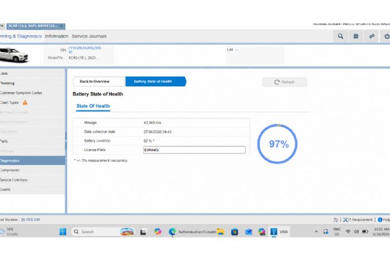Click into the License Plate field

tap(194, 150)
